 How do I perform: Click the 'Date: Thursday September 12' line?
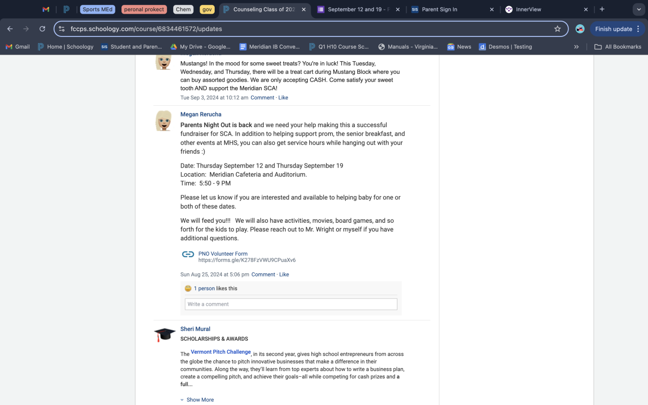click(x=262, y=166)
